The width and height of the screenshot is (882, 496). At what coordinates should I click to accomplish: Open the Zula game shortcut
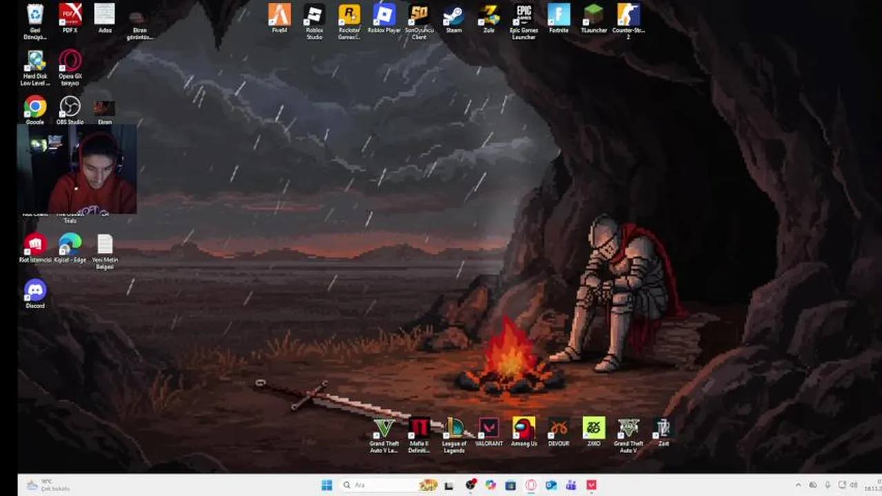click(489, 19)
